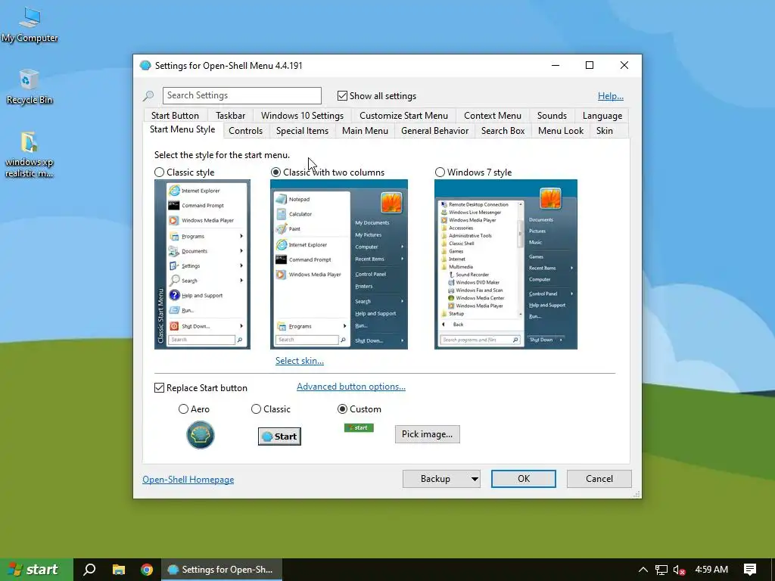The image size is (775, 581).
Task: Open Advanced button options link
Action: 351,387
